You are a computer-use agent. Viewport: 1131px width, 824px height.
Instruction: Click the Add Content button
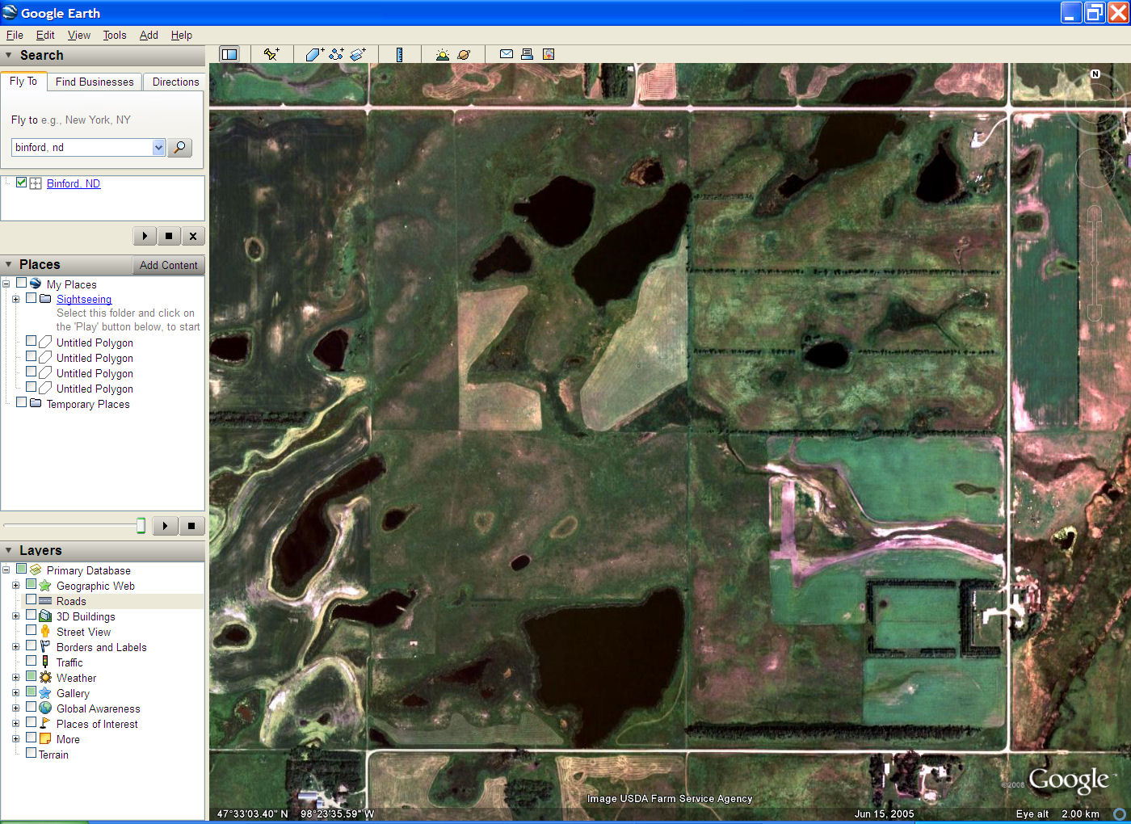click(168, 265)
